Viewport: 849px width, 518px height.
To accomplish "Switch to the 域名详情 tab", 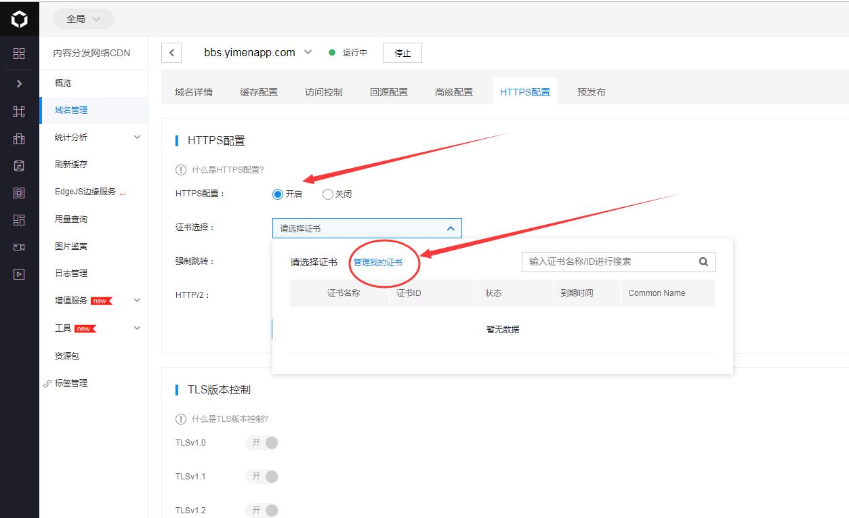I will point(194,92).
